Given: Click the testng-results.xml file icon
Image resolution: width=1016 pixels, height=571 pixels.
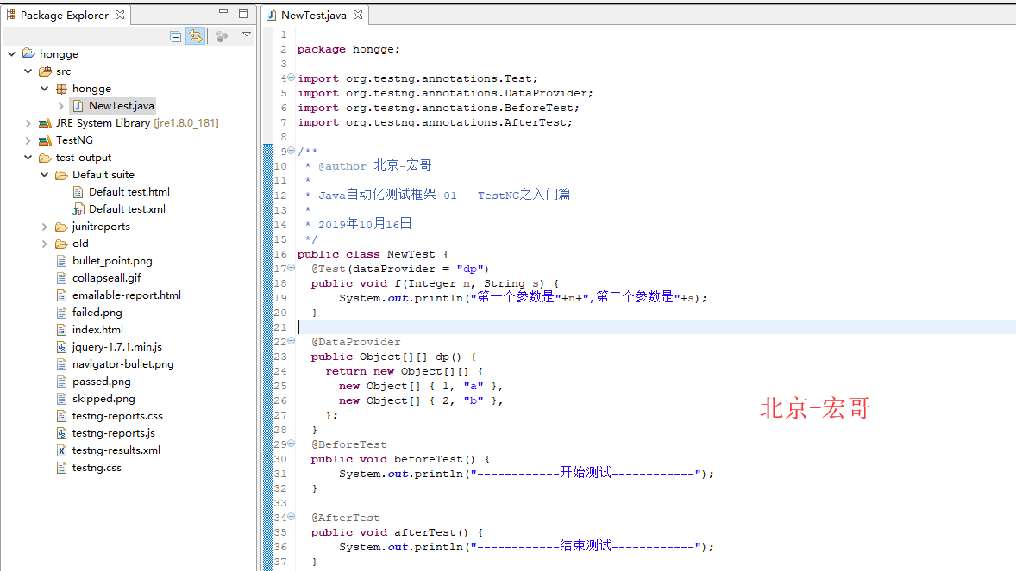Looking at the screenshot, I should coord(61,450).
